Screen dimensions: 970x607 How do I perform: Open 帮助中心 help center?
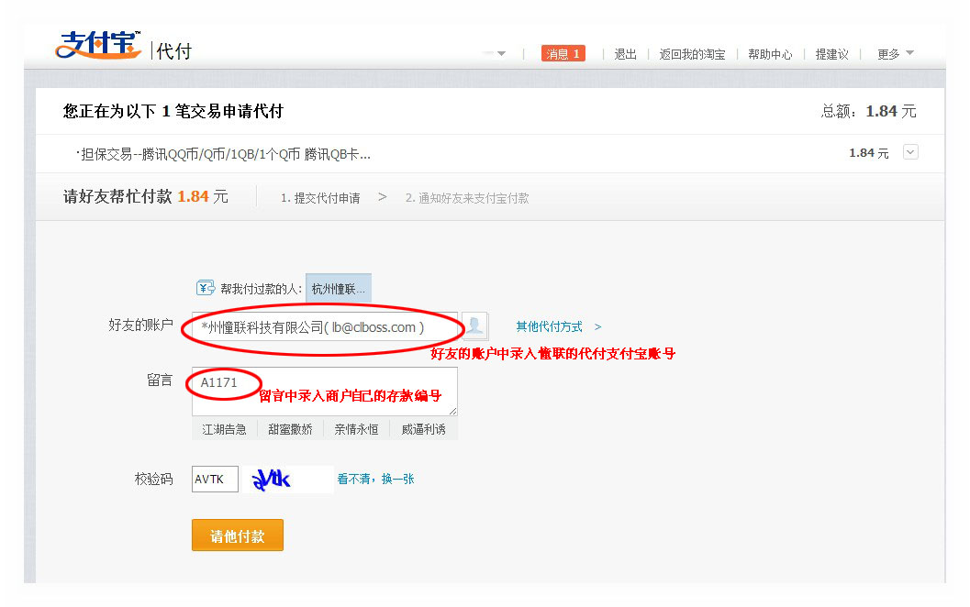click(770, 54)
